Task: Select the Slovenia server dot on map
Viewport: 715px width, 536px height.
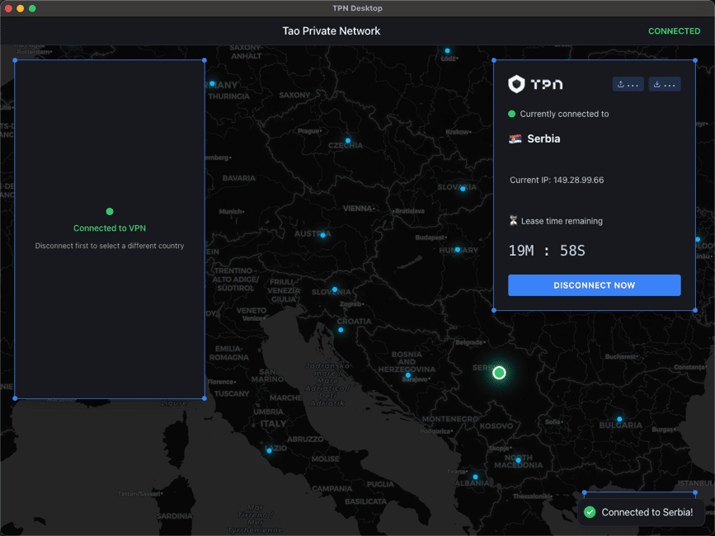Action: [334, 289]
